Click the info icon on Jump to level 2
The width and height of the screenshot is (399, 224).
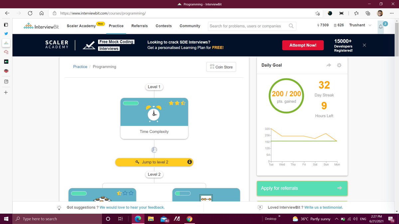(190, 162)
